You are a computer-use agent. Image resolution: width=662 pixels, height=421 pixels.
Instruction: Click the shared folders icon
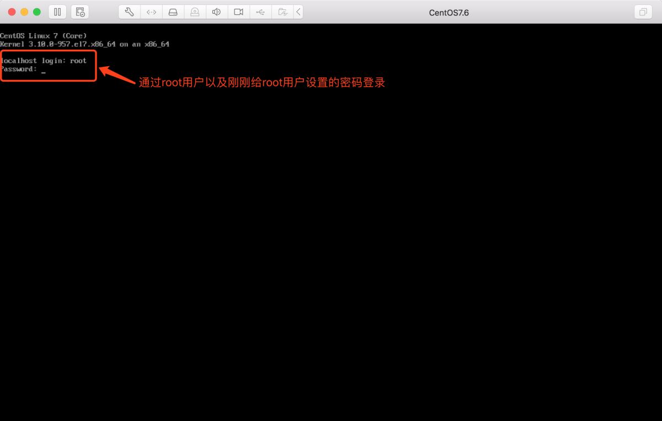[x=282, y=12]
